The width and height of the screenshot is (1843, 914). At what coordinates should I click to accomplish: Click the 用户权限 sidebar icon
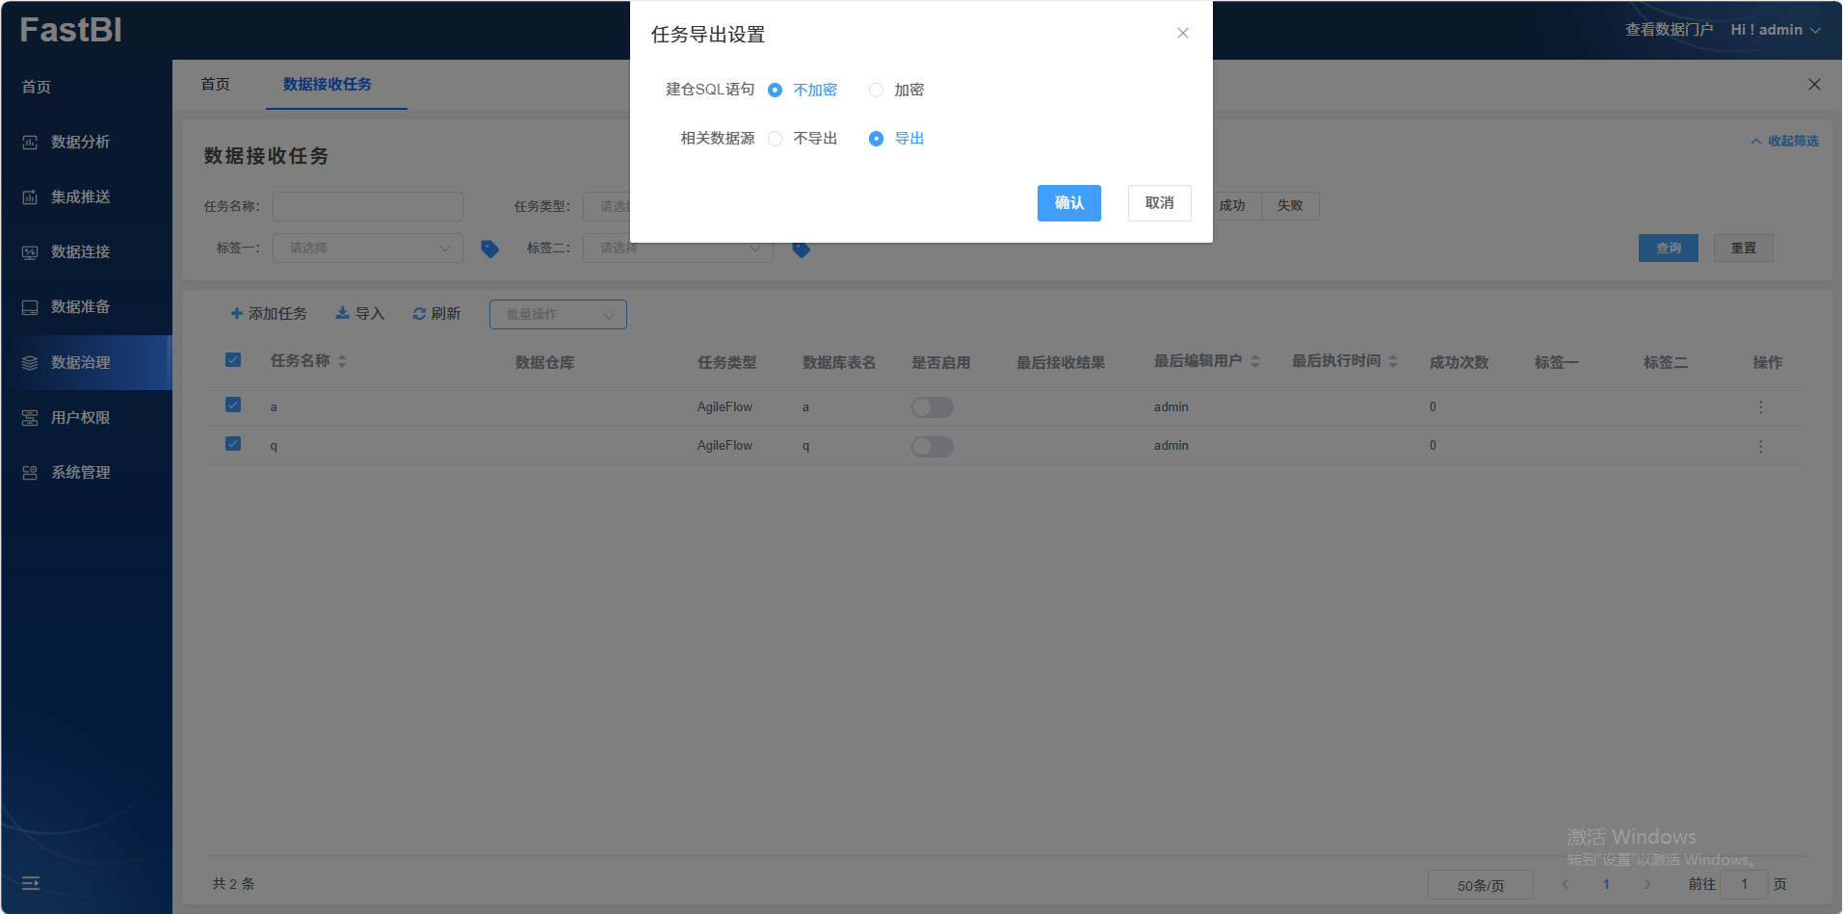(x=30, y=418)
